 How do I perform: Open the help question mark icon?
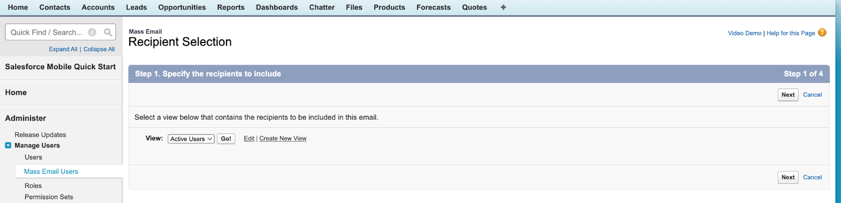pyautogui.click(x=822, y=33)
